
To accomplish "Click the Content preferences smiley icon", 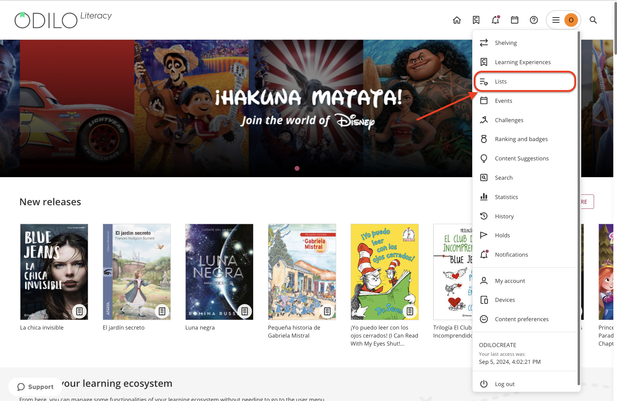I will click(484, 319).
